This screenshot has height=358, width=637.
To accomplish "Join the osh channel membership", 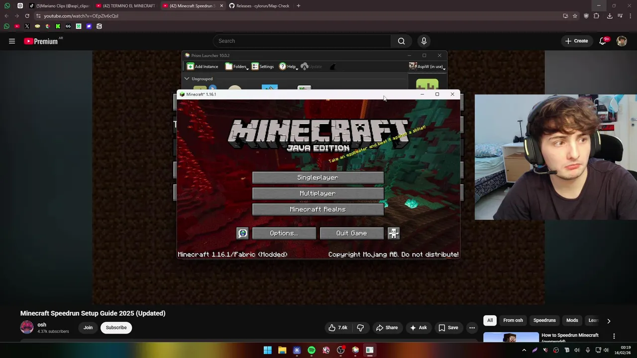I will click(x=88, y=328).
